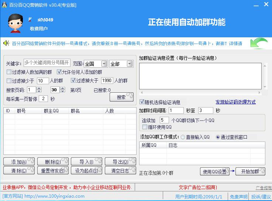Click the 投诉/建议 feedback link
This screenshot has width=272, height=201.
point(261,197)
